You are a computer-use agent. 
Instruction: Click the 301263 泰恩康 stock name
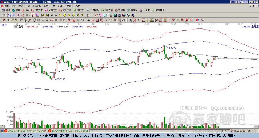pyautogui.click(x=250, y=26)
